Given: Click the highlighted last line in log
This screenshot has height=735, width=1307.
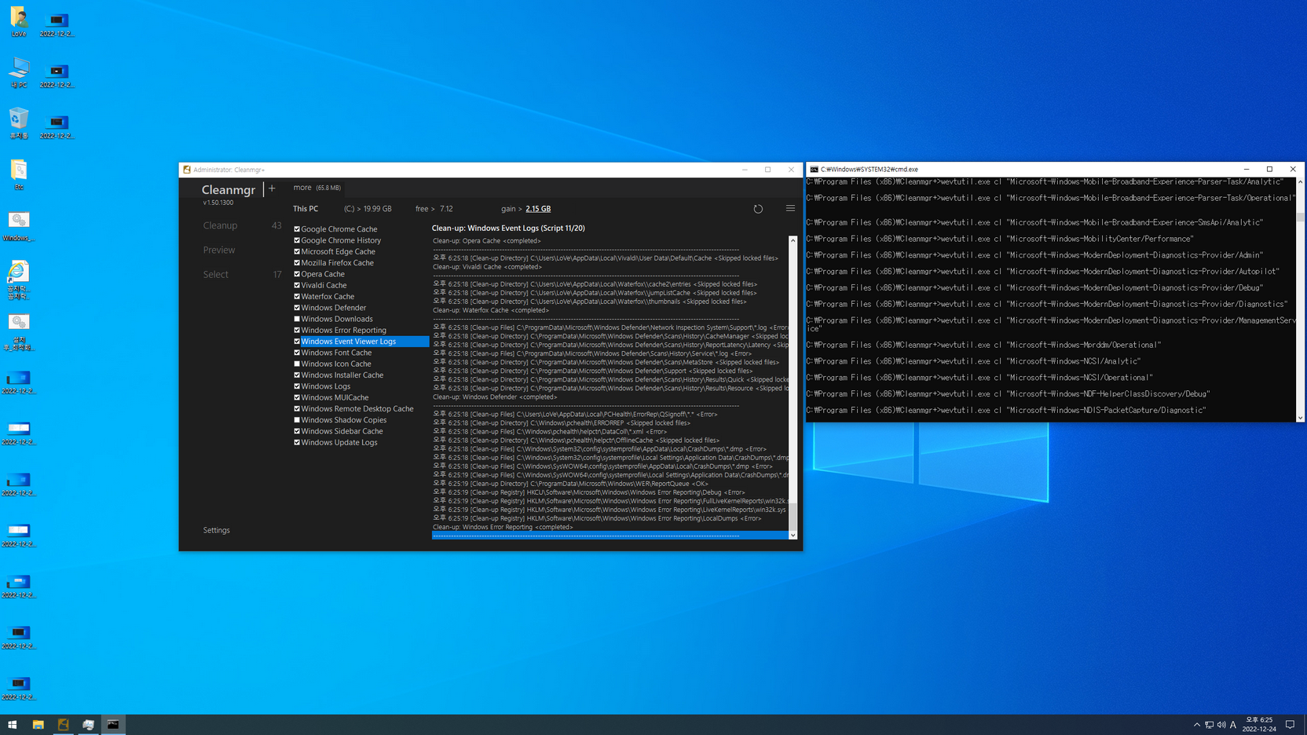Looking at the screenshot, I should [x=610, y=536].
